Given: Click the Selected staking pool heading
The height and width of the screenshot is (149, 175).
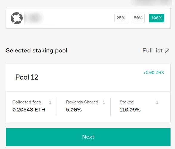Looking at the screenshot, I should pyautogui.click(x=37, y=51).
